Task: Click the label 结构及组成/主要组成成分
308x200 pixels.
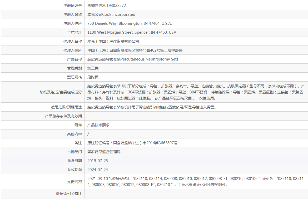Action: pyautogui.click(x=61, y=92)
